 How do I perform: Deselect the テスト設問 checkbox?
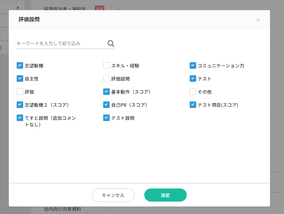(x=106, y=118)
